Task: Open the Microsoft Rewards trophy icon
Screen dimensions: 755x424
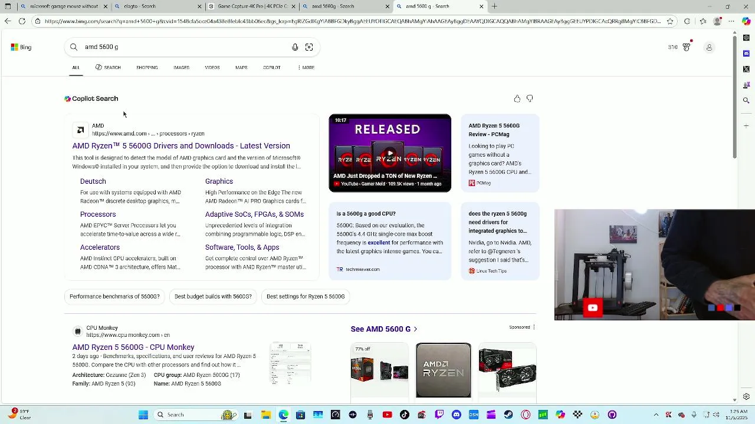Action: pyautogui.click(x=687, y=47)
